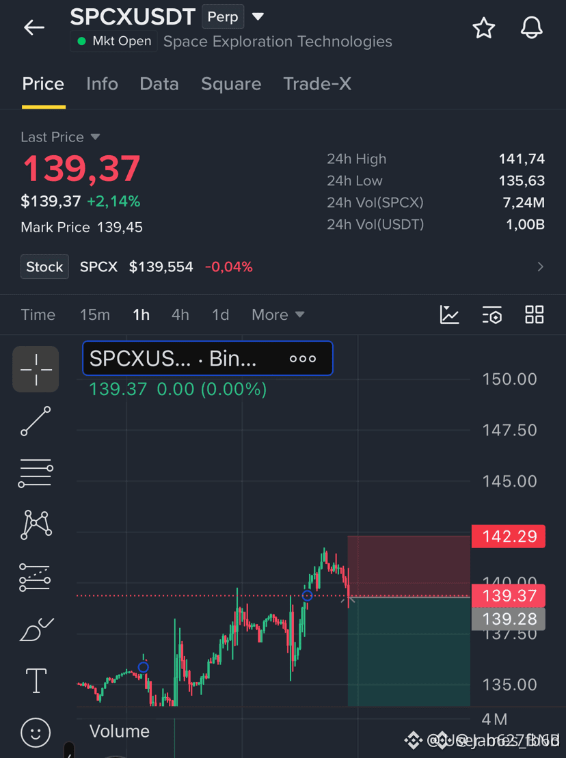Tap the Perp contract type badge

coord(223,16)
